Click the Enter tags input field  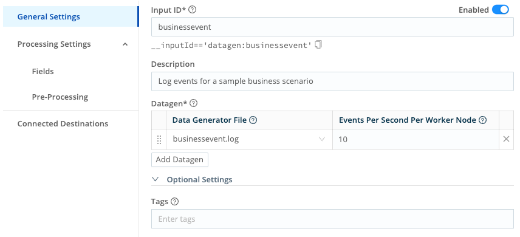tap(332, 219)
